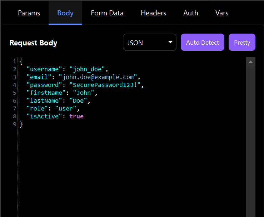The width and height of the screenshot is (264, 217).
Task: Open the Auth tab
Action: (191, 13)
